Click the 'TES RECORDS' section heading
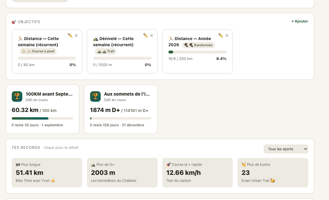This screenshot has width=329, height=200. [x=26, y=148]
